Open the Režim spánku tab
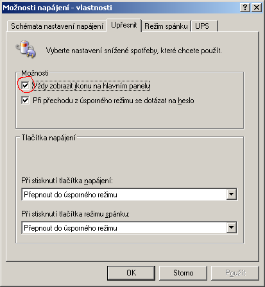265x287 pixels. [166, 26]
